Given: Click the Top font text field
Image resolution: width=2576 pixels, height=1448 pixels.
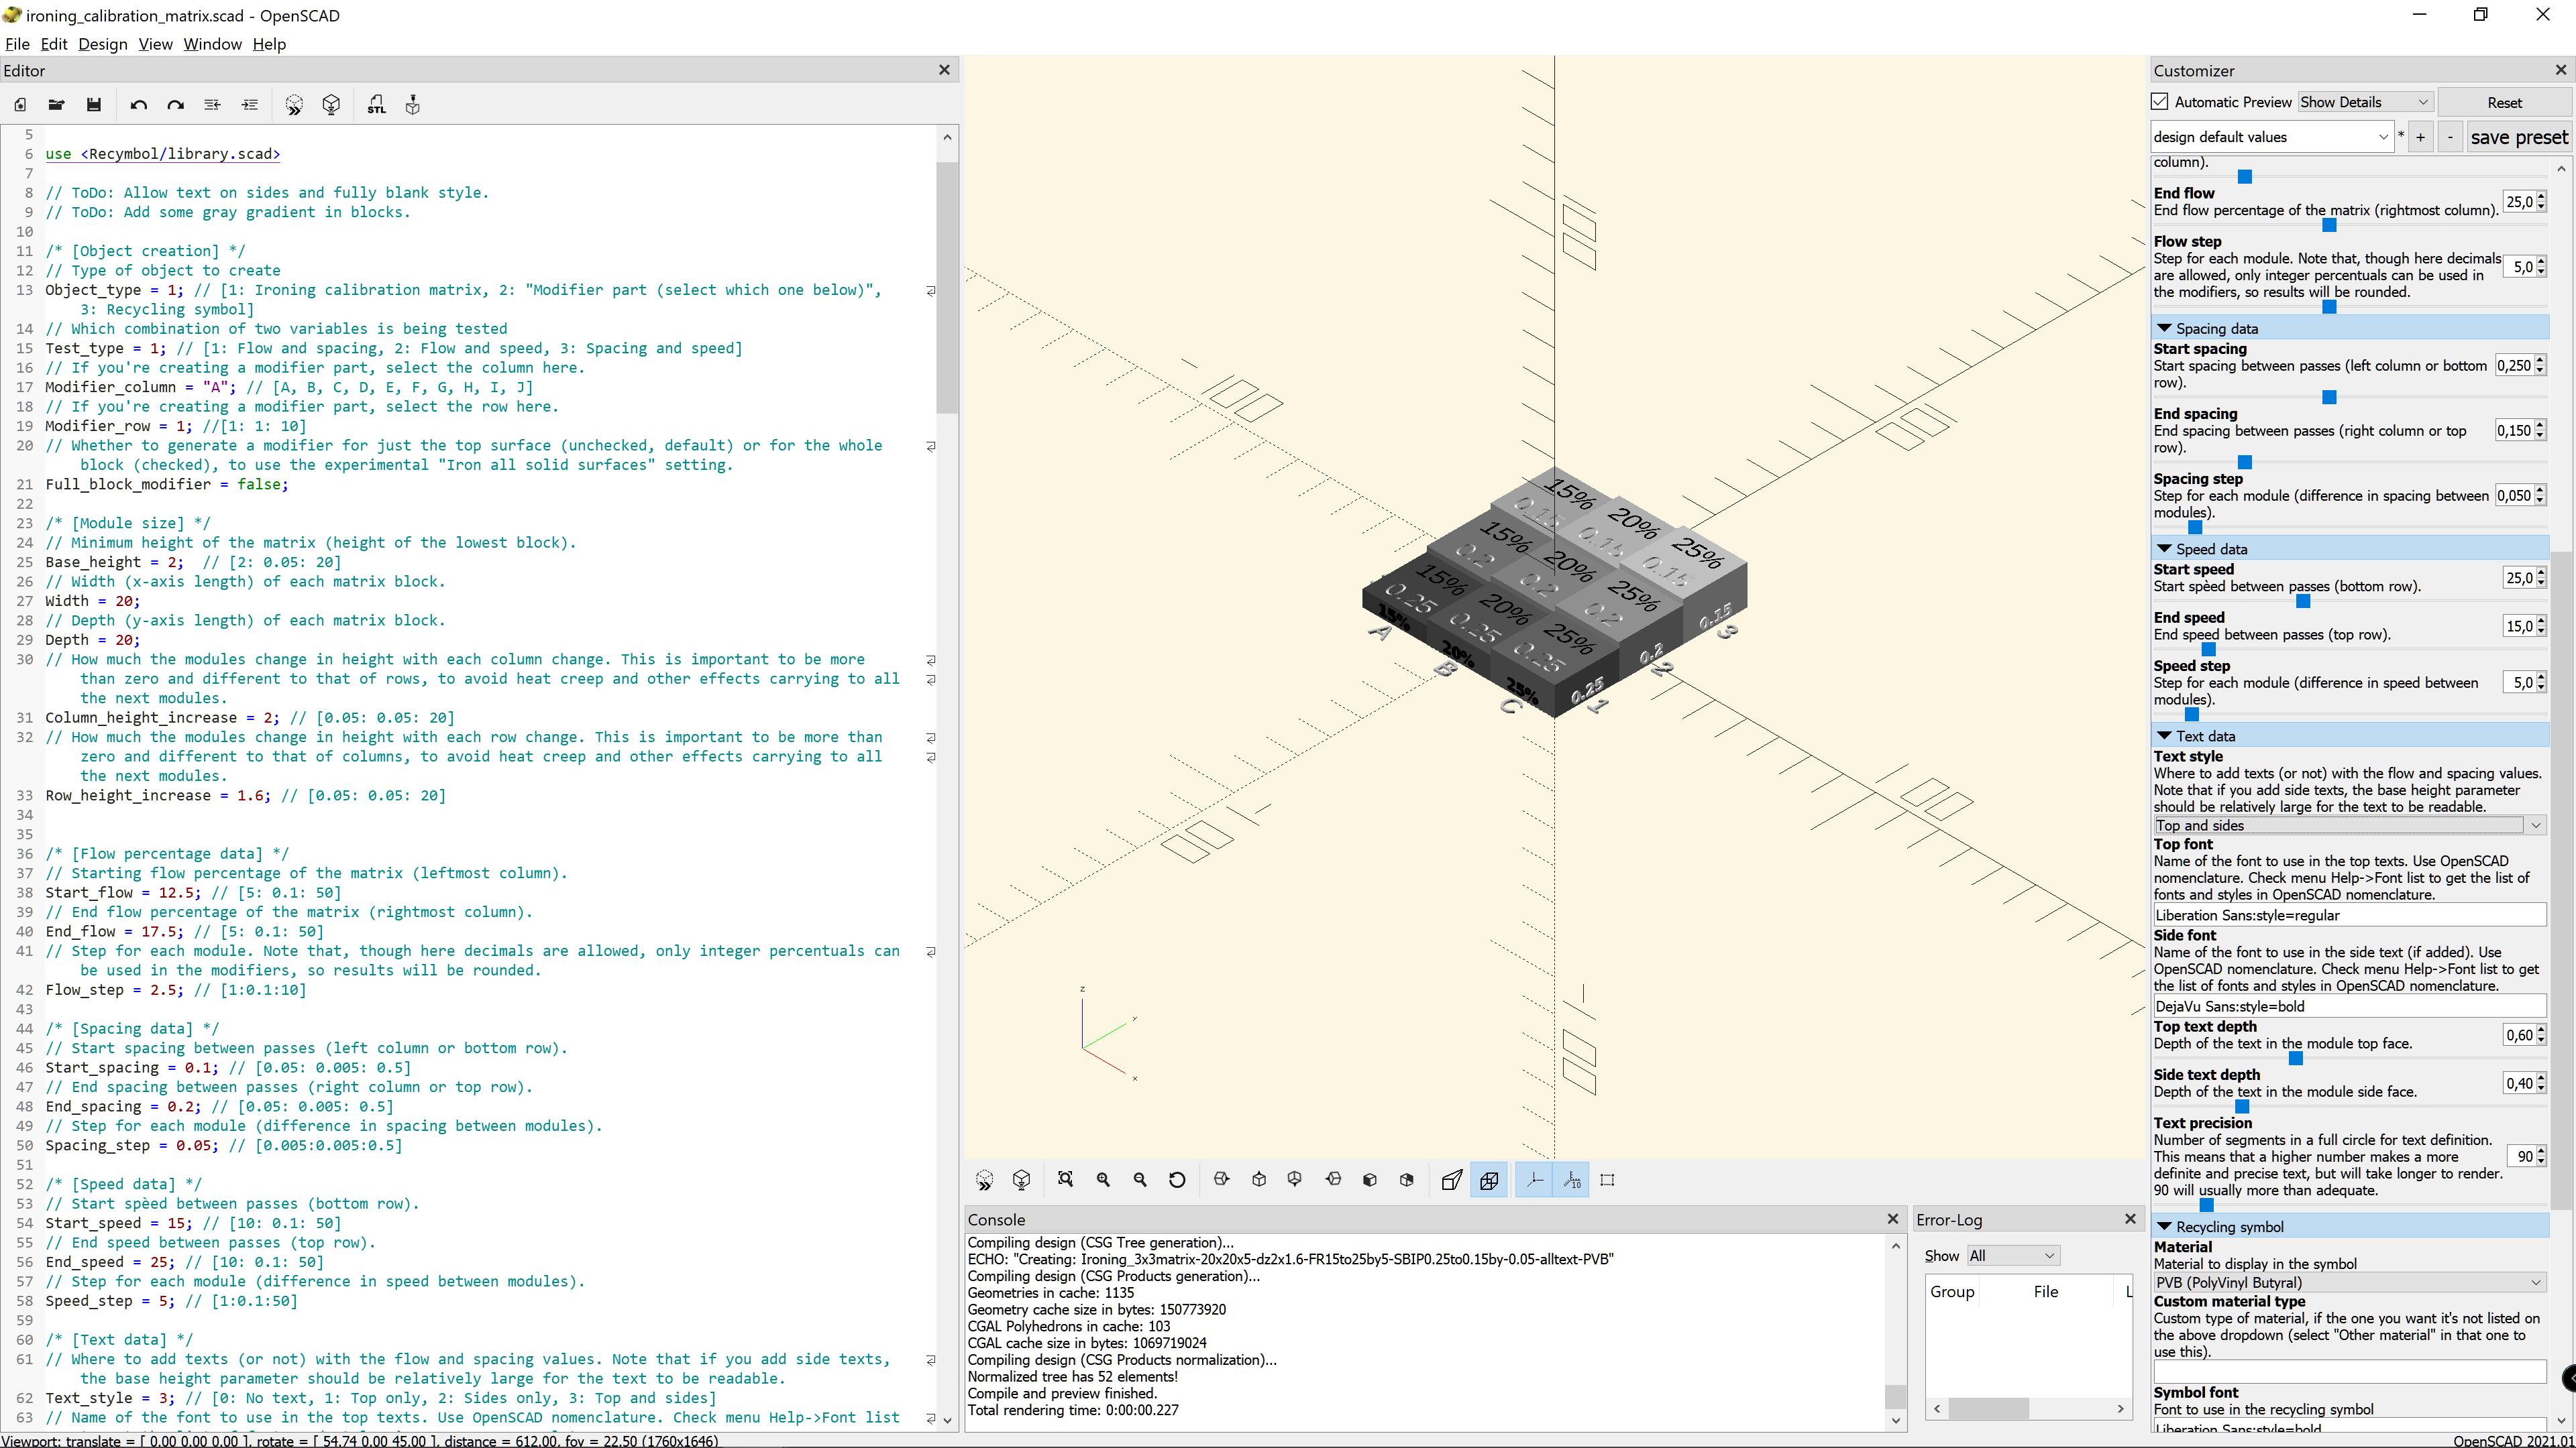Looking at the screenshot, I should click(x=2349, y=915).
